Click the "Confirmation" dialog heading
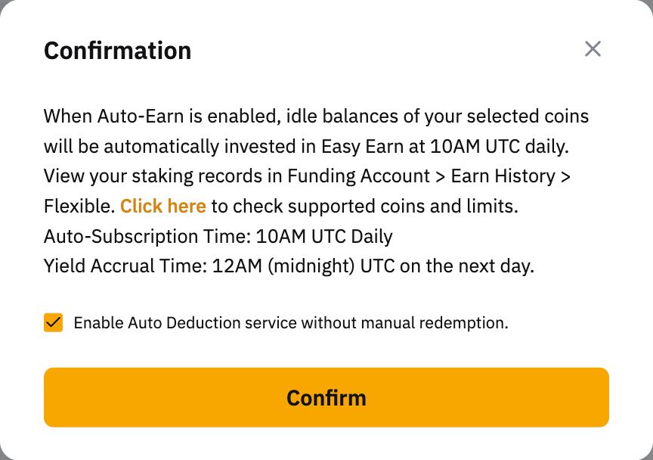Screen dimensions: 653x460 pyautogui.click(x=118, y=51)
